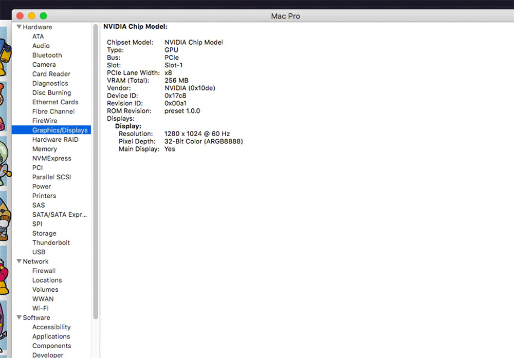Close the Mac Pro window
Image resolution: width=514 pixels, height=358 pixels.
pos(20,16)
